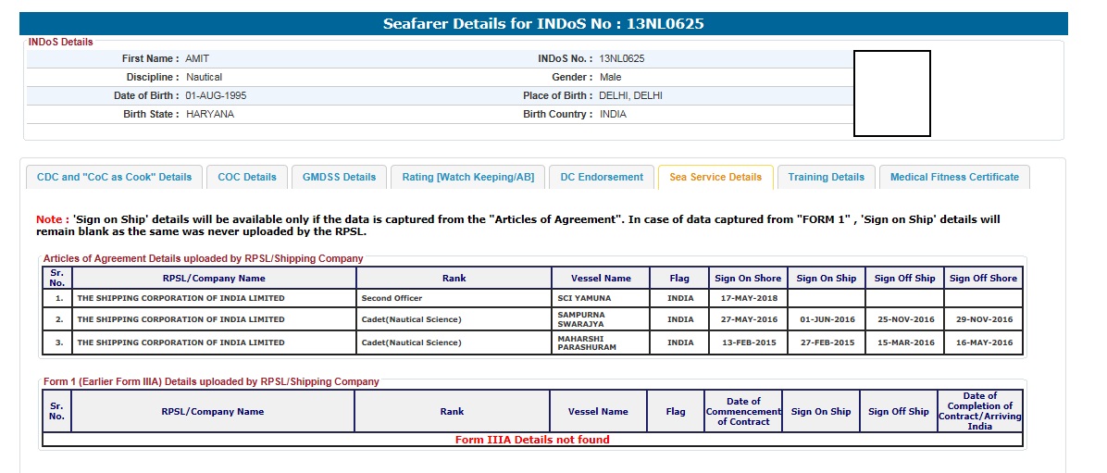The image size is (1107, 473).
Task: Open the GMDSS Details tab
Action: [340, 177]
